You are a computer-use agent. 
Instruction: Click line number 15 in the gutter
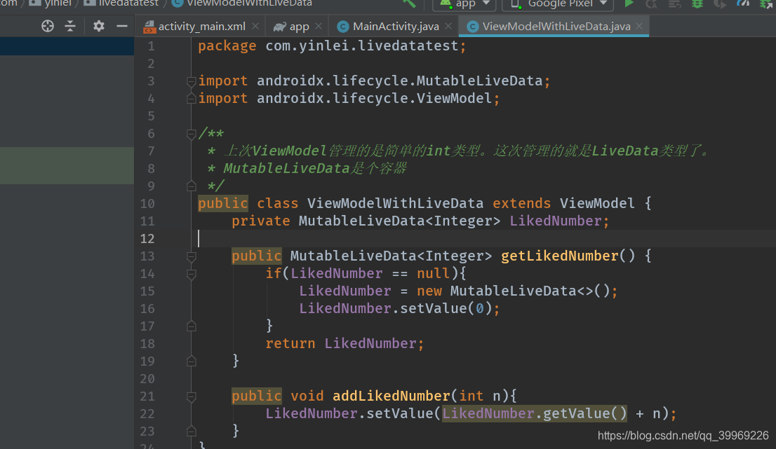tap(147, 291)
